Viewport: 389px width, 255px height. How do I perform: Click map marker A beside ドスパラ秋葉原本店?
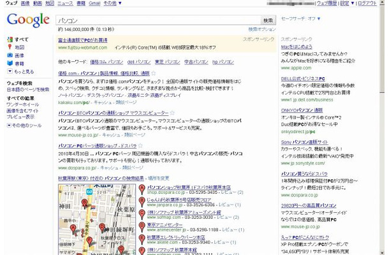(142, 189)
